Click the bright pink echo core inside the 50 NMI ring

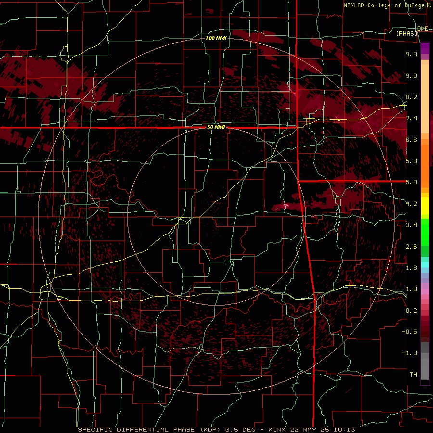286,205
